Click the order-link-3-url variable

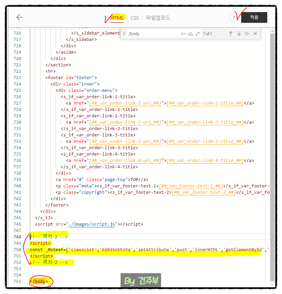click(x=125, y=141)
